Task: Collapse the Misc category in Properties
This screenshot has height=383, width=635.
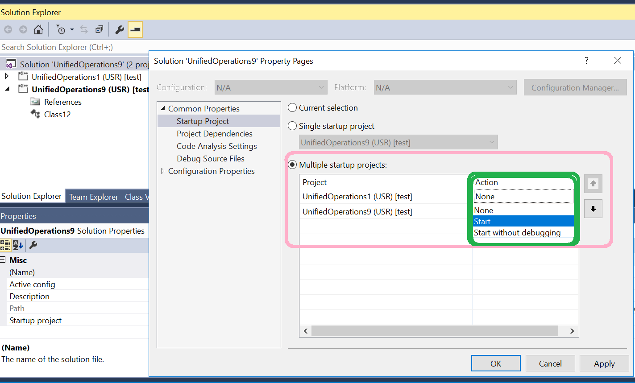Action: 3,260
